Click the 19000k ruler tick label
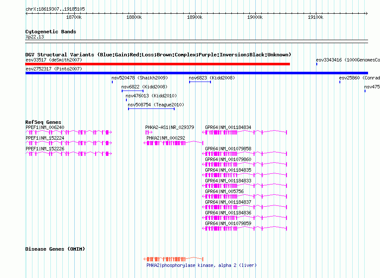Viewport: 380px width, 278px height. point(255,17)
